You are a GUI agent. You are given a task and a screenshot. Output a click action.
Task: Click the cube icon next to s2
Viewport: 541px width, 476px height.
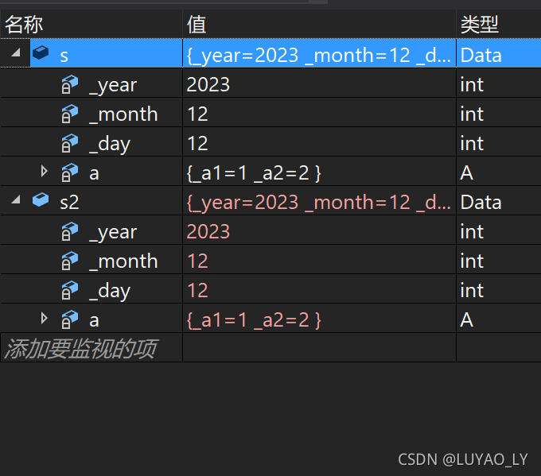tap(41, 200)
